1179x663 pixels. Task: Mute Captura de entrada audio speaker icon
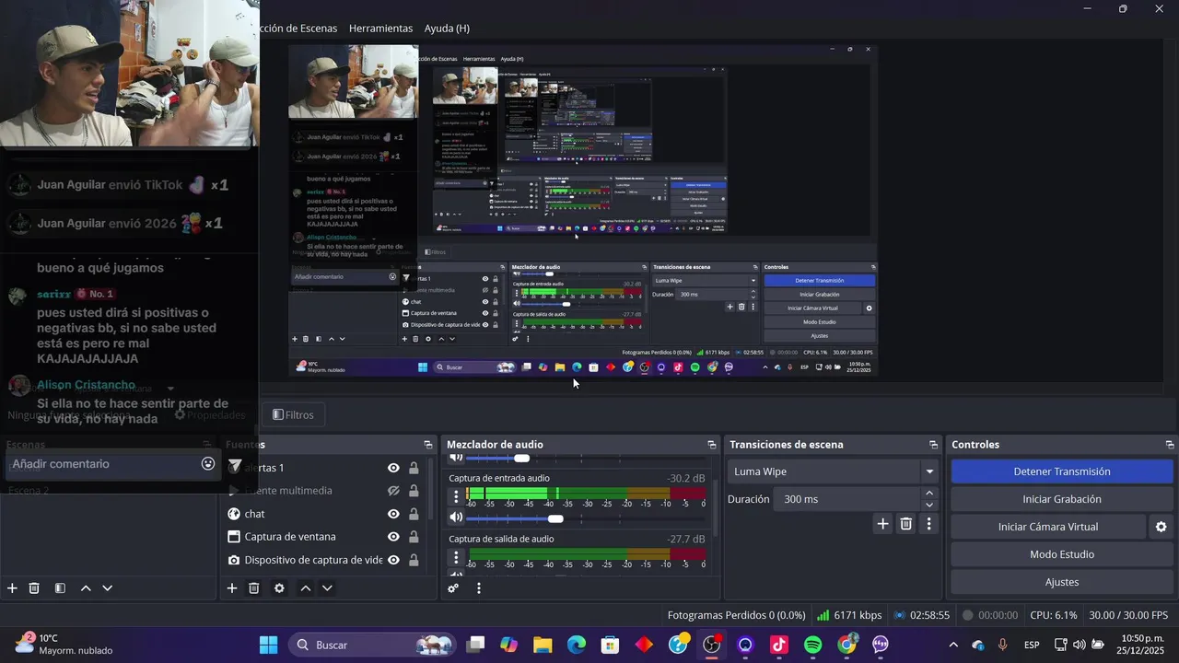click(455, 518)
